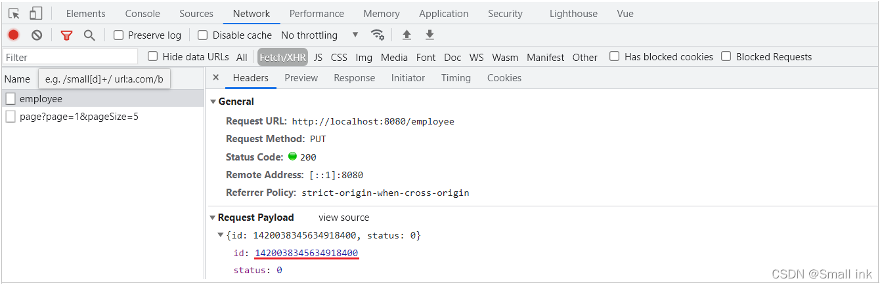This screenshot has width=882, height=285.
Task: Filter requests by Font
Action: click(426, 57)
